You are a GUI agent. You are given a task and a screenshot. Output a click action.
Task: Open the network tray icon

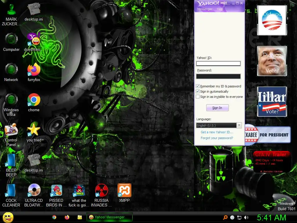pos(239,217)
